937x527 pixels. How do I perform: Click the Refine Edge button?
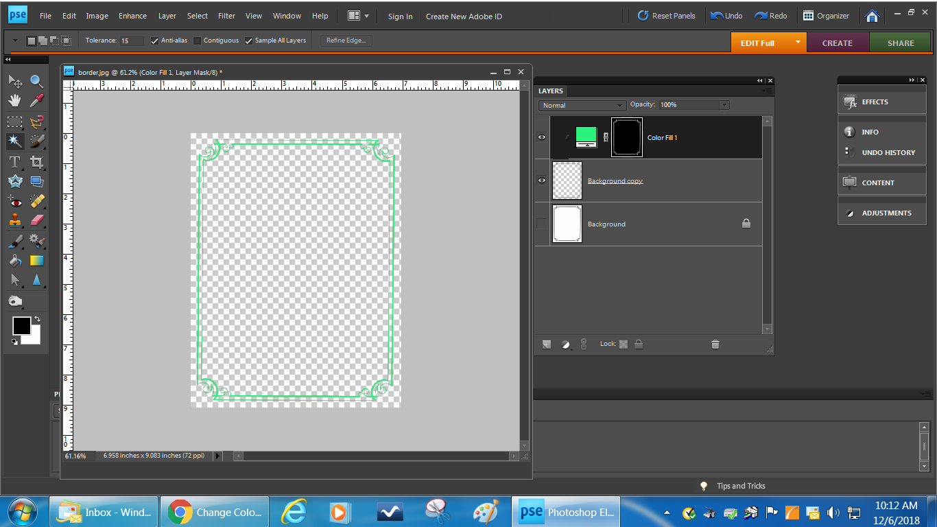click(x=346, y=40)
